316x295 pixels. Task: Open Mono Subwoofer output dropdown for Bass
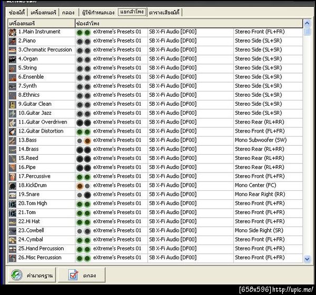[268, 140]
